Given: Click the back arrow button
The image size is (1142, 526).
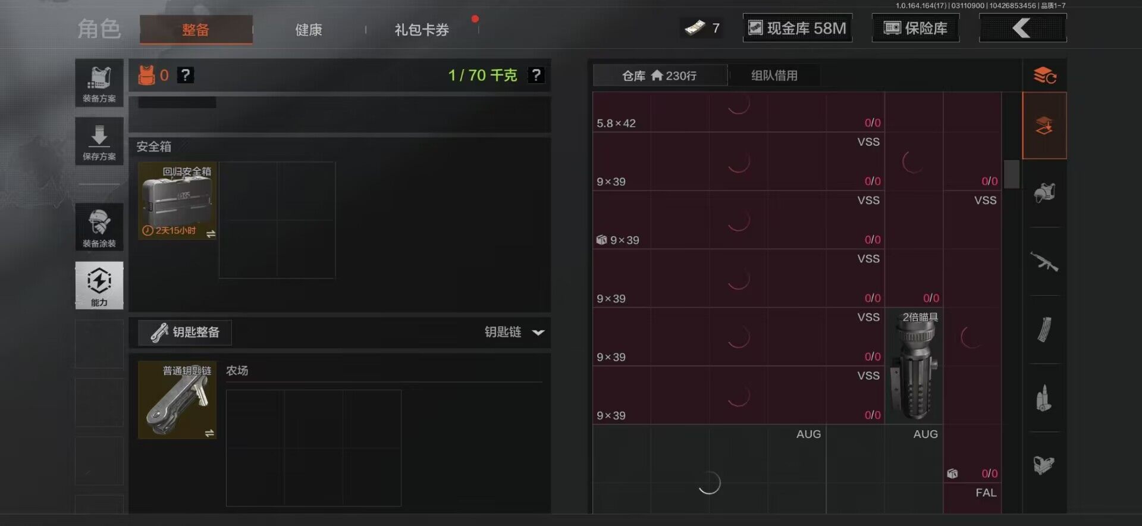Looking at the screenshot, I should point(1022,28).
